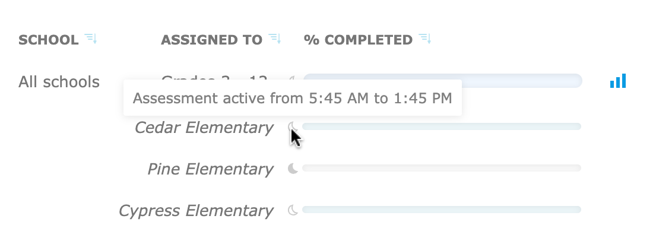Select the All schools row label

click(59, 81)
